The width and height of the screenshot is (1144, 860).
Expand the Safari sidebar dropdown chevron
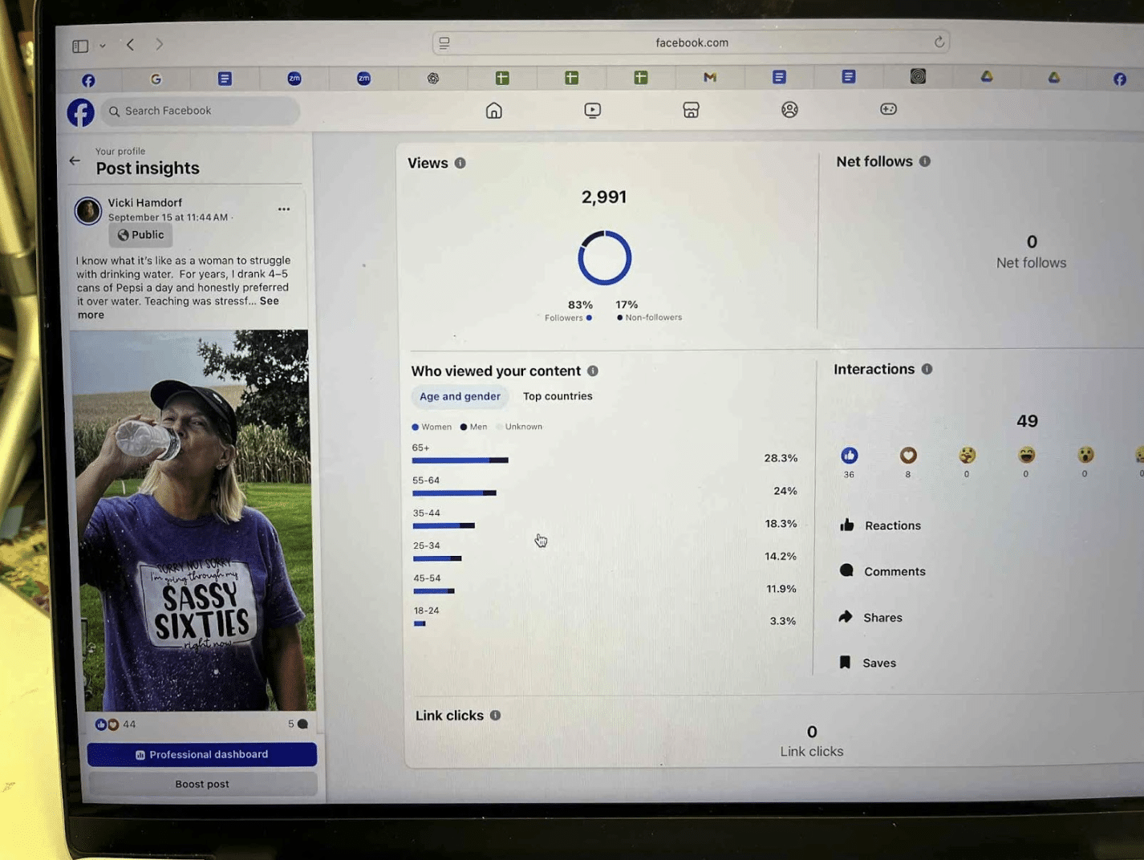tap(103, 46)
